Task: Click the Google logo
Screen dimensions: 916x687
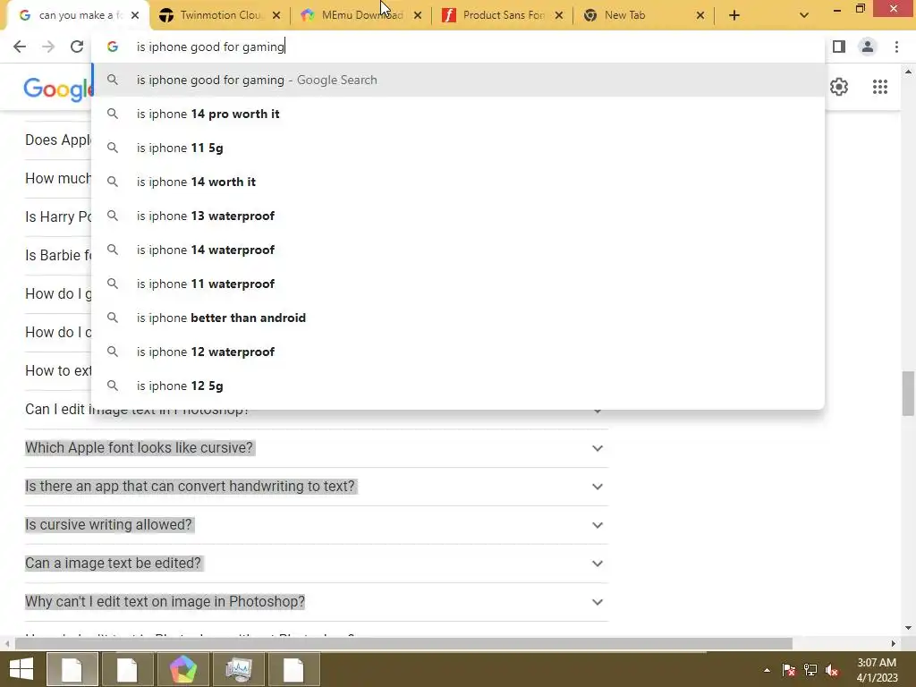Action: pyautogui.click(x=58, y=89)
